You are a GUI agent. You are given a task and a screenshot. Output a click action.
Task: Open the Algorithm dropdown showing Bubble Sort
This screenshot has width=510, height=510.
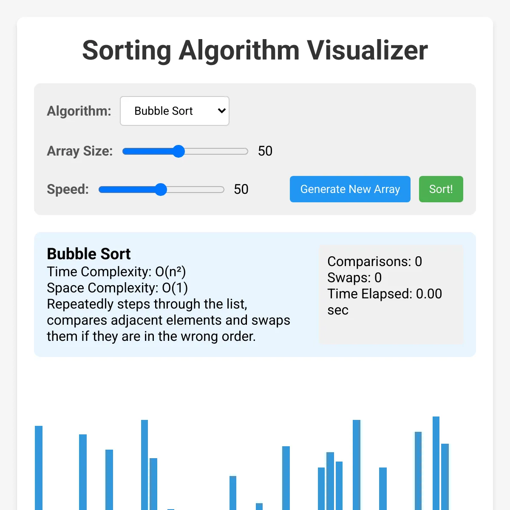175,111
